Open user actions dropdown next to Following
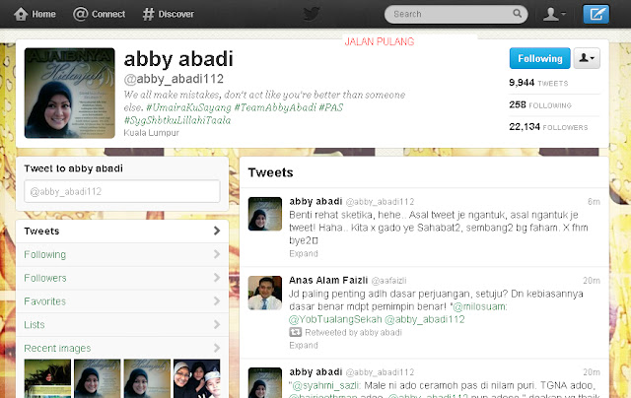 (x=587, y=58)
